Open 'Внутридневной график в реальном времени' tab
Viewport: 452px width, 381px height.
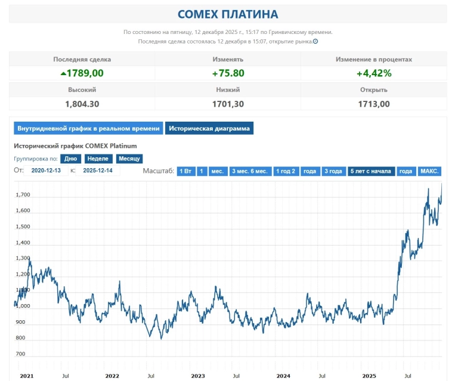click(x=88, y=128)
